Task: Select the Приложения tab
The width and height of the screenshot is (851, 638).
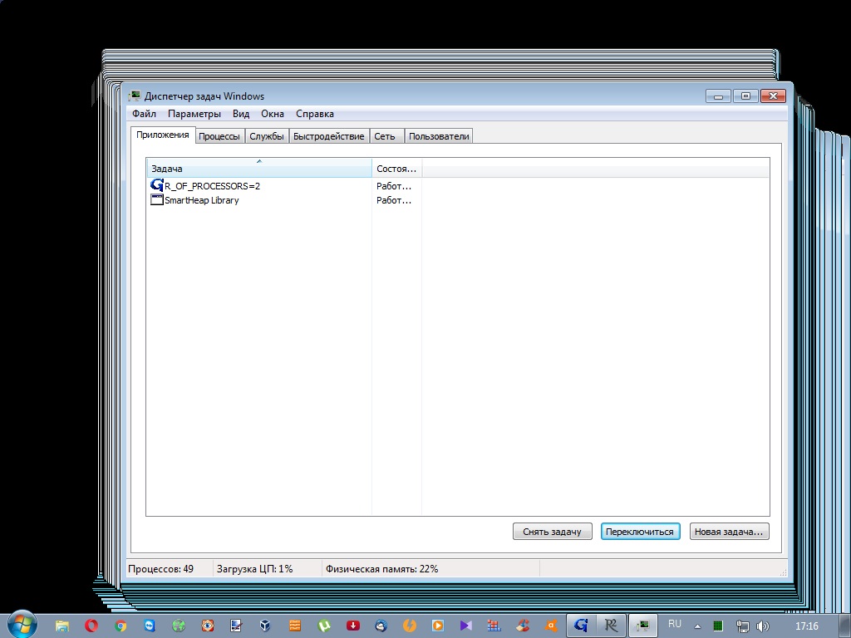Action: click(x=163, y=135)
